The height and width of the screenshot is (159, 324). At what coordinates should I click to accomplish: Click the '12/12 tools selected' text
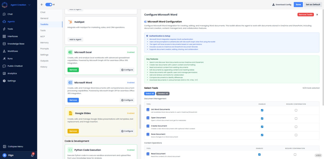click(311, 88)
